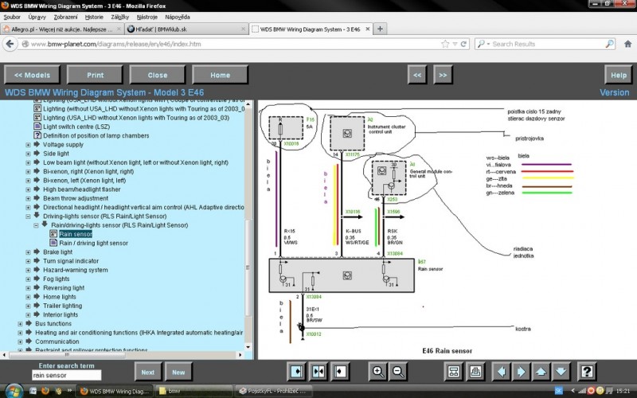Reload the page with the refresh icon
The height and width of the screenshot is (398, 637).
pyautogui.click(x=463, y=44)
